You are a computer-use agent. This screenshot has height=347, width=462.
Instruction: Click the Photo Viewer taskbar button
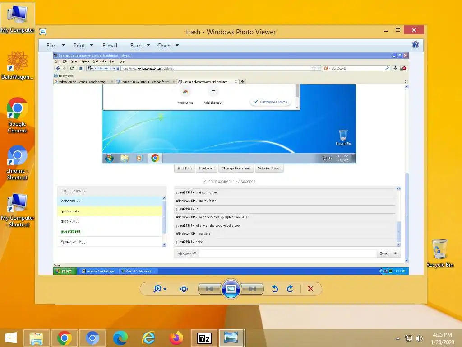(x=231, y=338)
